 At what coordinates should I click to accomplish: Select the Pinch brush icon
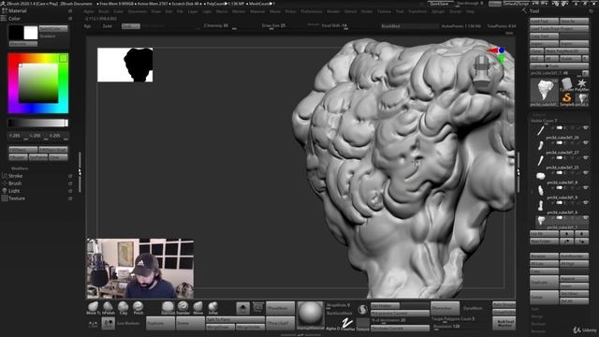138,307
